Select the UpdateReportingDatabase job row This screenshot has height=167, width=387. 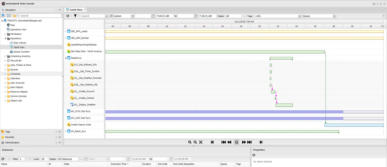[x=84, y=45]
